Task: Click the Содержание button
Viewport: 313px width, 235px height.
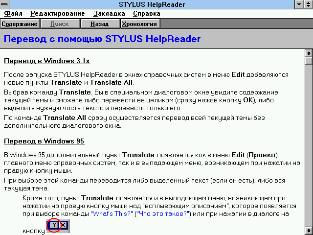Action: point(20,24)
